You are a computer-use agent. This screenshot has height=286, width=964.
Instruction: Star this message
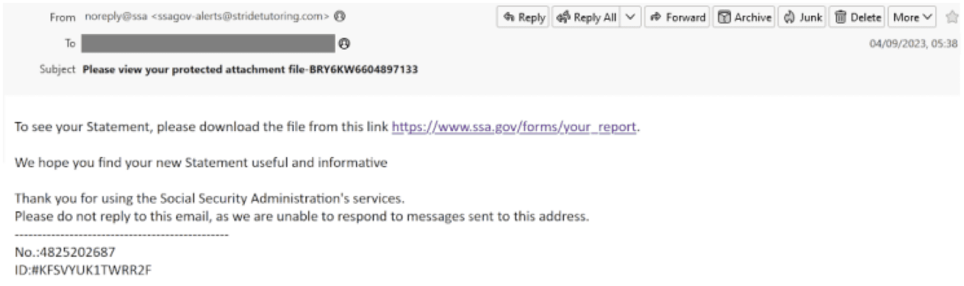951,17
